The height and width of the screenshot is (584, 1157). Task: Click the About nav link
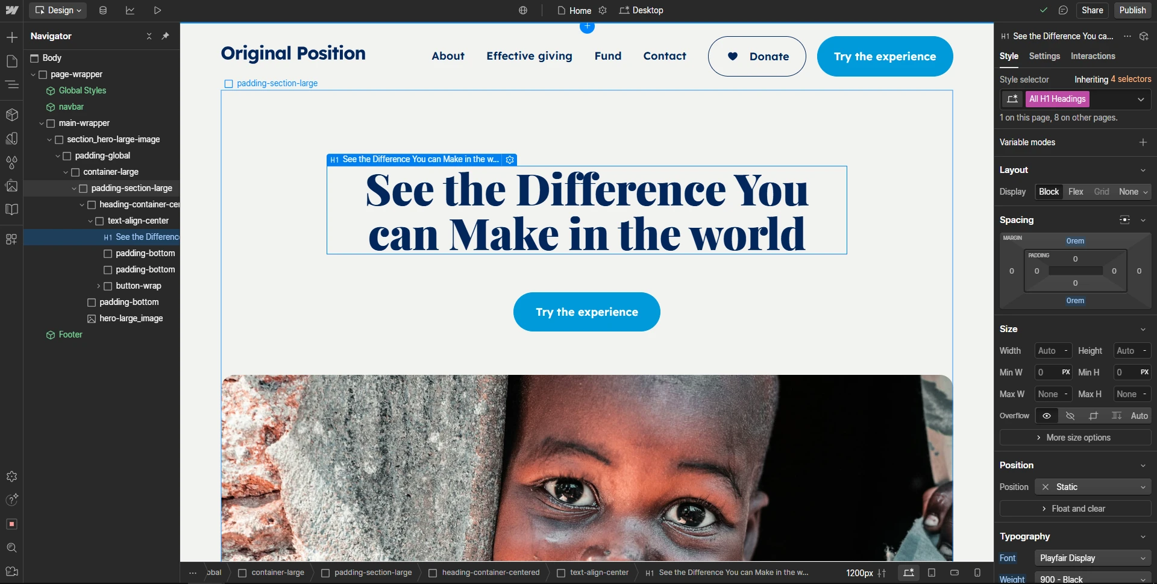click(x=448, y=56)
